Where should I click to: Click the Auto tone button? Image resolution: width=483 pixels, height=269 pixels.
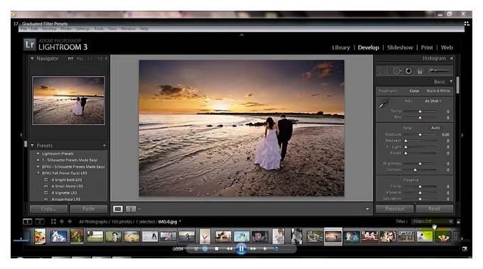coord(435,128)
